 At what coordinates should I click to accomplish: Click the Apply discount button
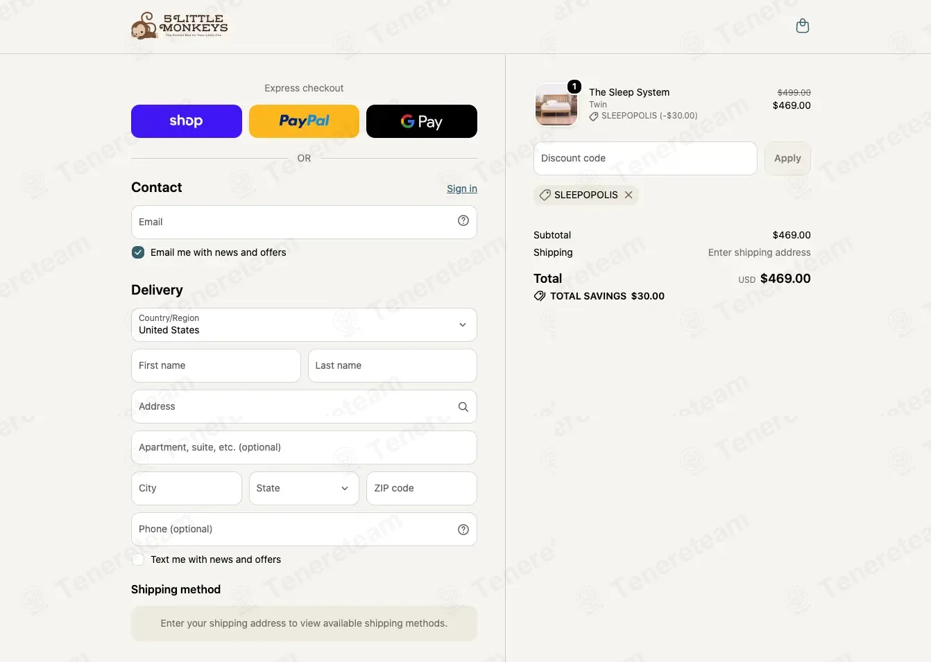pos(787,159)
